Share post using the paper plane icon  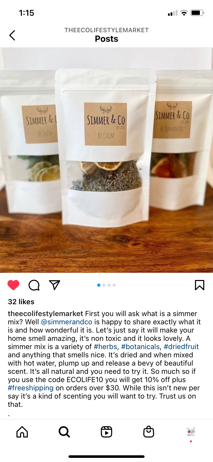(55, 285)
